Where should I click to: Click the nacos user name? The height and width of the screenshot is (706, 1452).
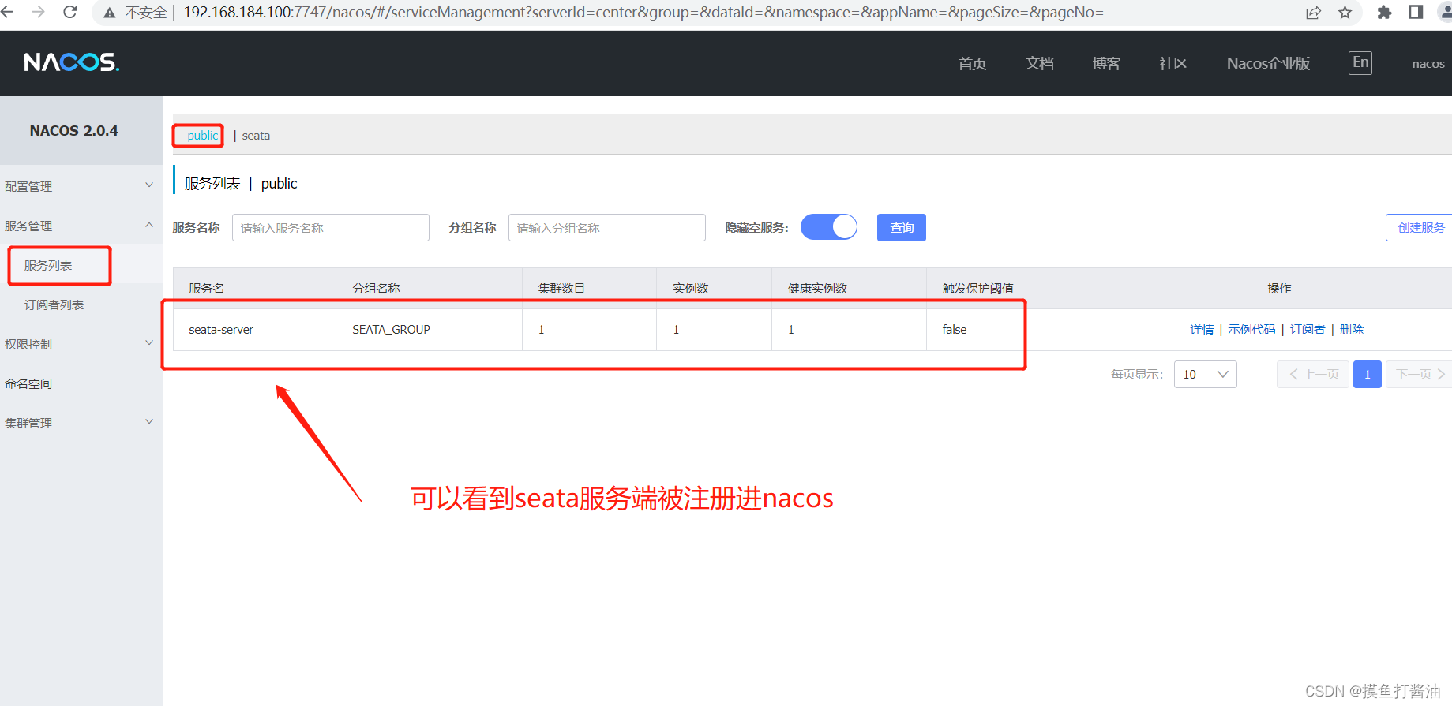coord(1428,64)
